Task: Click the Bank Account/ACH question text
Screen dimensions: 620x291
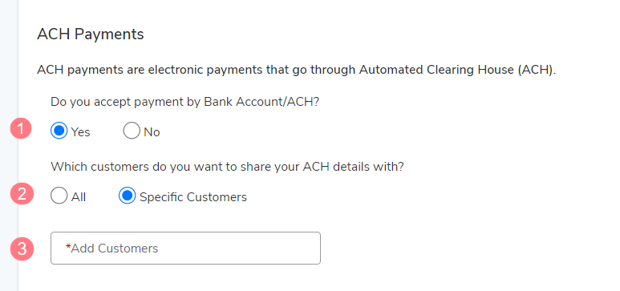Action: 184,102
